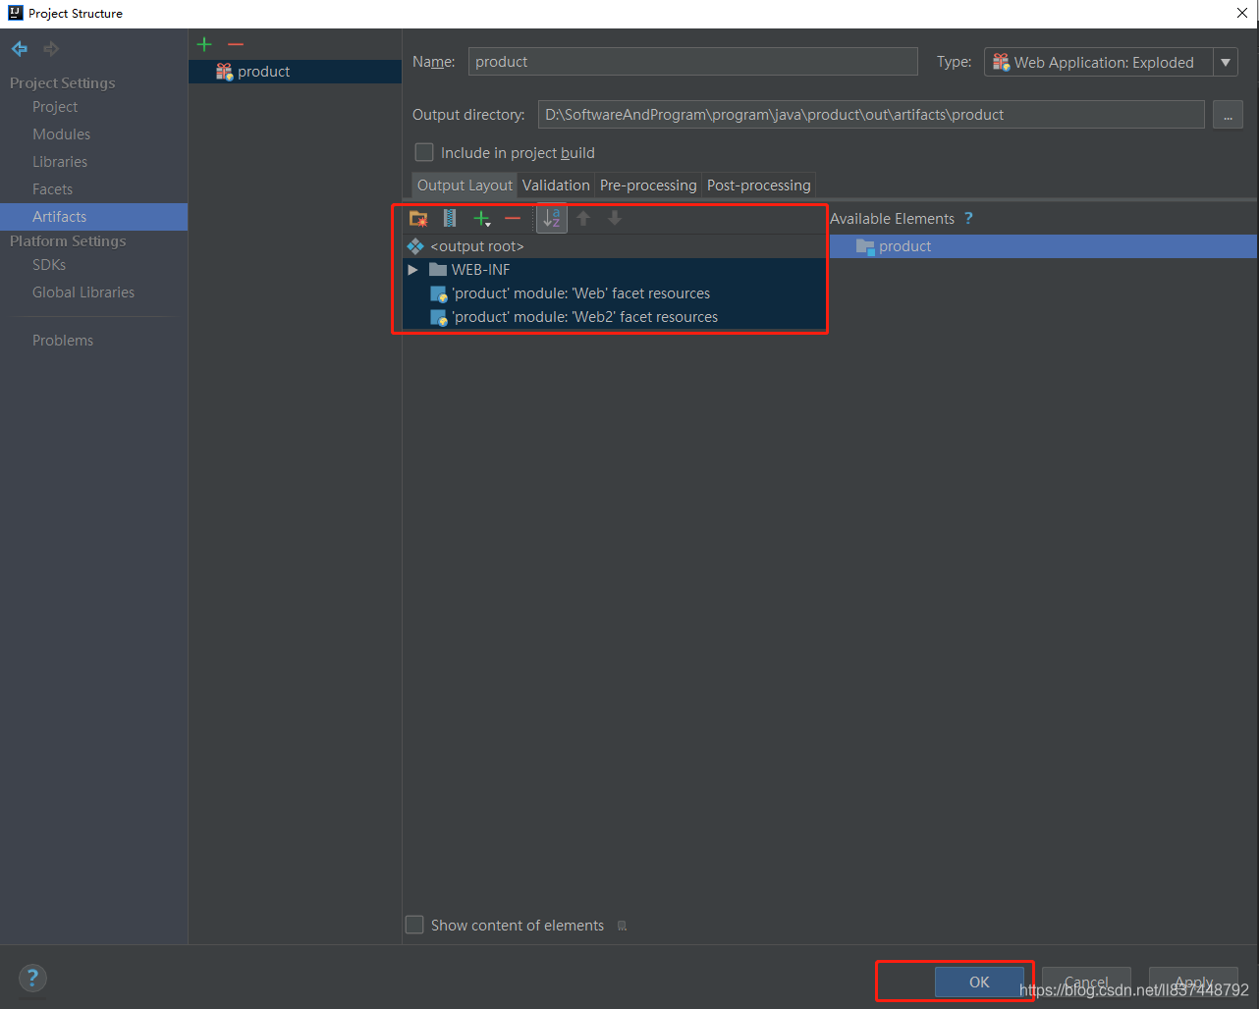The image size is (1259, 1009).
Task: Select product in Available Elements
Action: coord(1043,246)
